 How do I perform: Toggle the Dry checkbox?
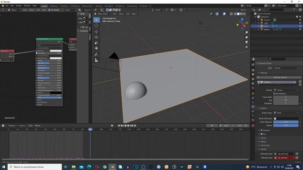(x=261, y=134)
